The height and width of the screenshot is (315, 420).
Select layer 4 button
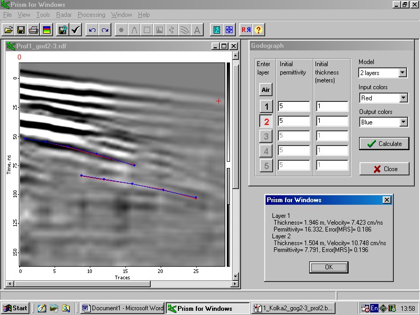click(x=266, y=151)
